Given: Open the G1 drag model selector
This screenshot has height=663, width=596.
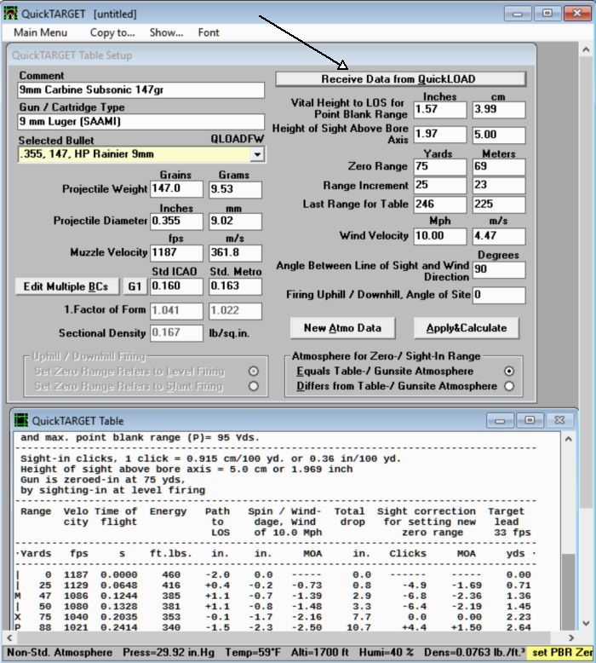Looking at the screenshot, I should pos(134,286).
